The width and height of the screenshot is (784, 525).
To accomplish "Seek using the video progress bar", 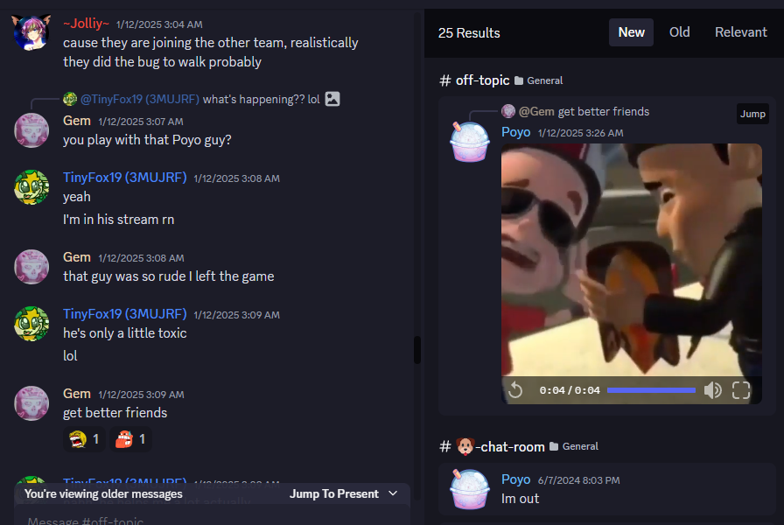I will click(x=651, y=390).
